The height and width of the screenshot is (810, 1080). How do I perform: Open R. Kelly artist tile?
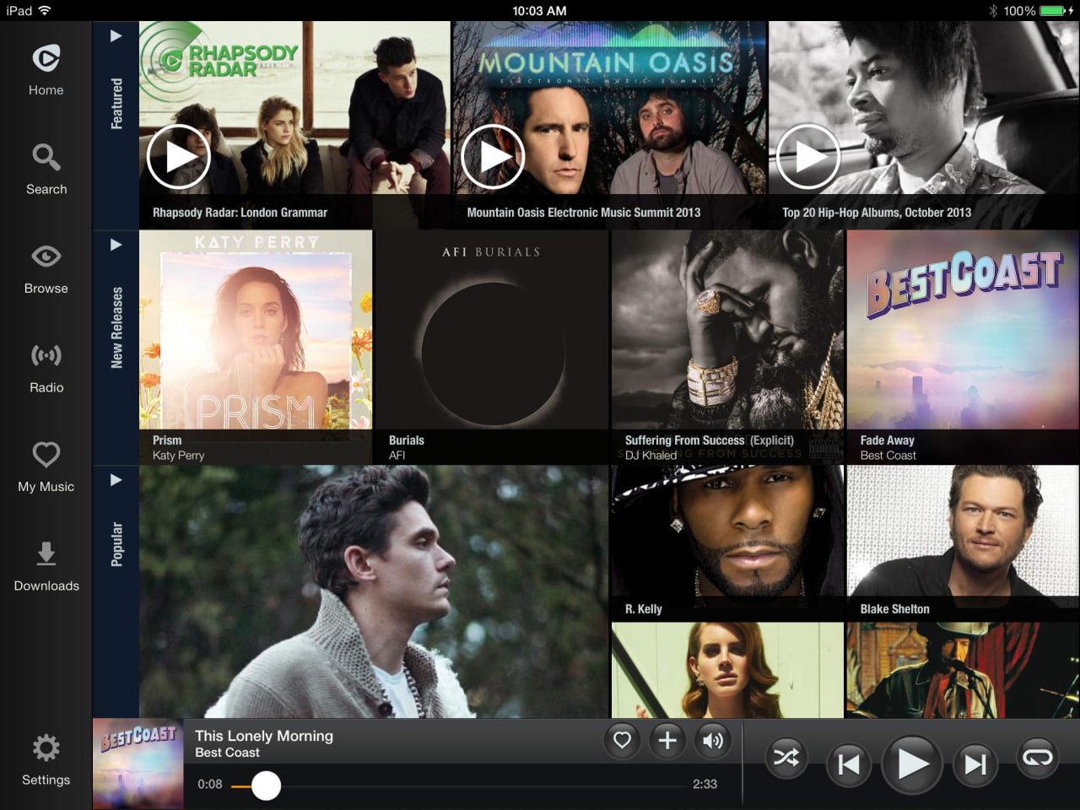click(x=727, y=543)
